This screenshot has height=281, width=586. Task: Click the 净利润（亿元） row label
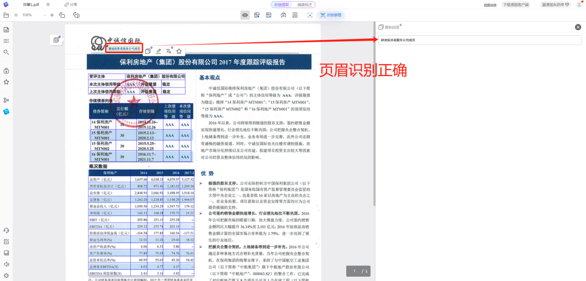tap(102, 213)
